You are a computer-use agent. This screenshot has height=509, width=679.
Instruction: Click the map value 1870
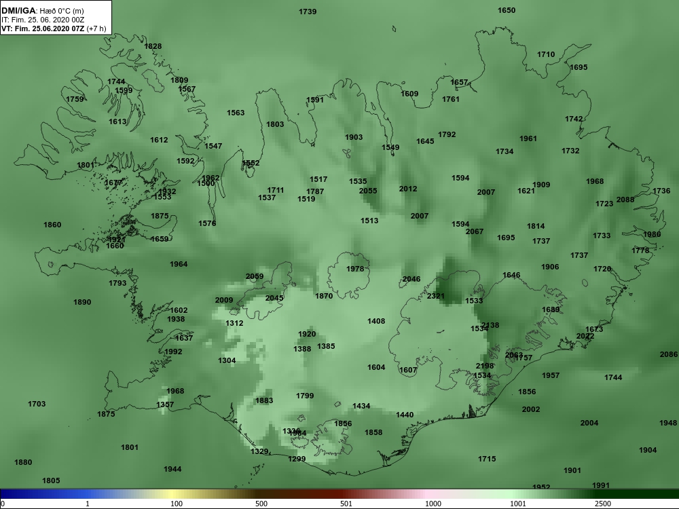pos(324,296)
